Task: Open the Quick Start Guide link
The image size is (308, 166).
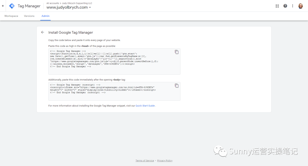Action: 145,106
